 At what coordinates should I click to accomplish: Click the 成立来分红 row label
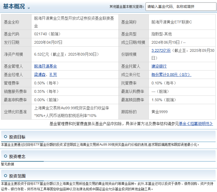(131, 75)
